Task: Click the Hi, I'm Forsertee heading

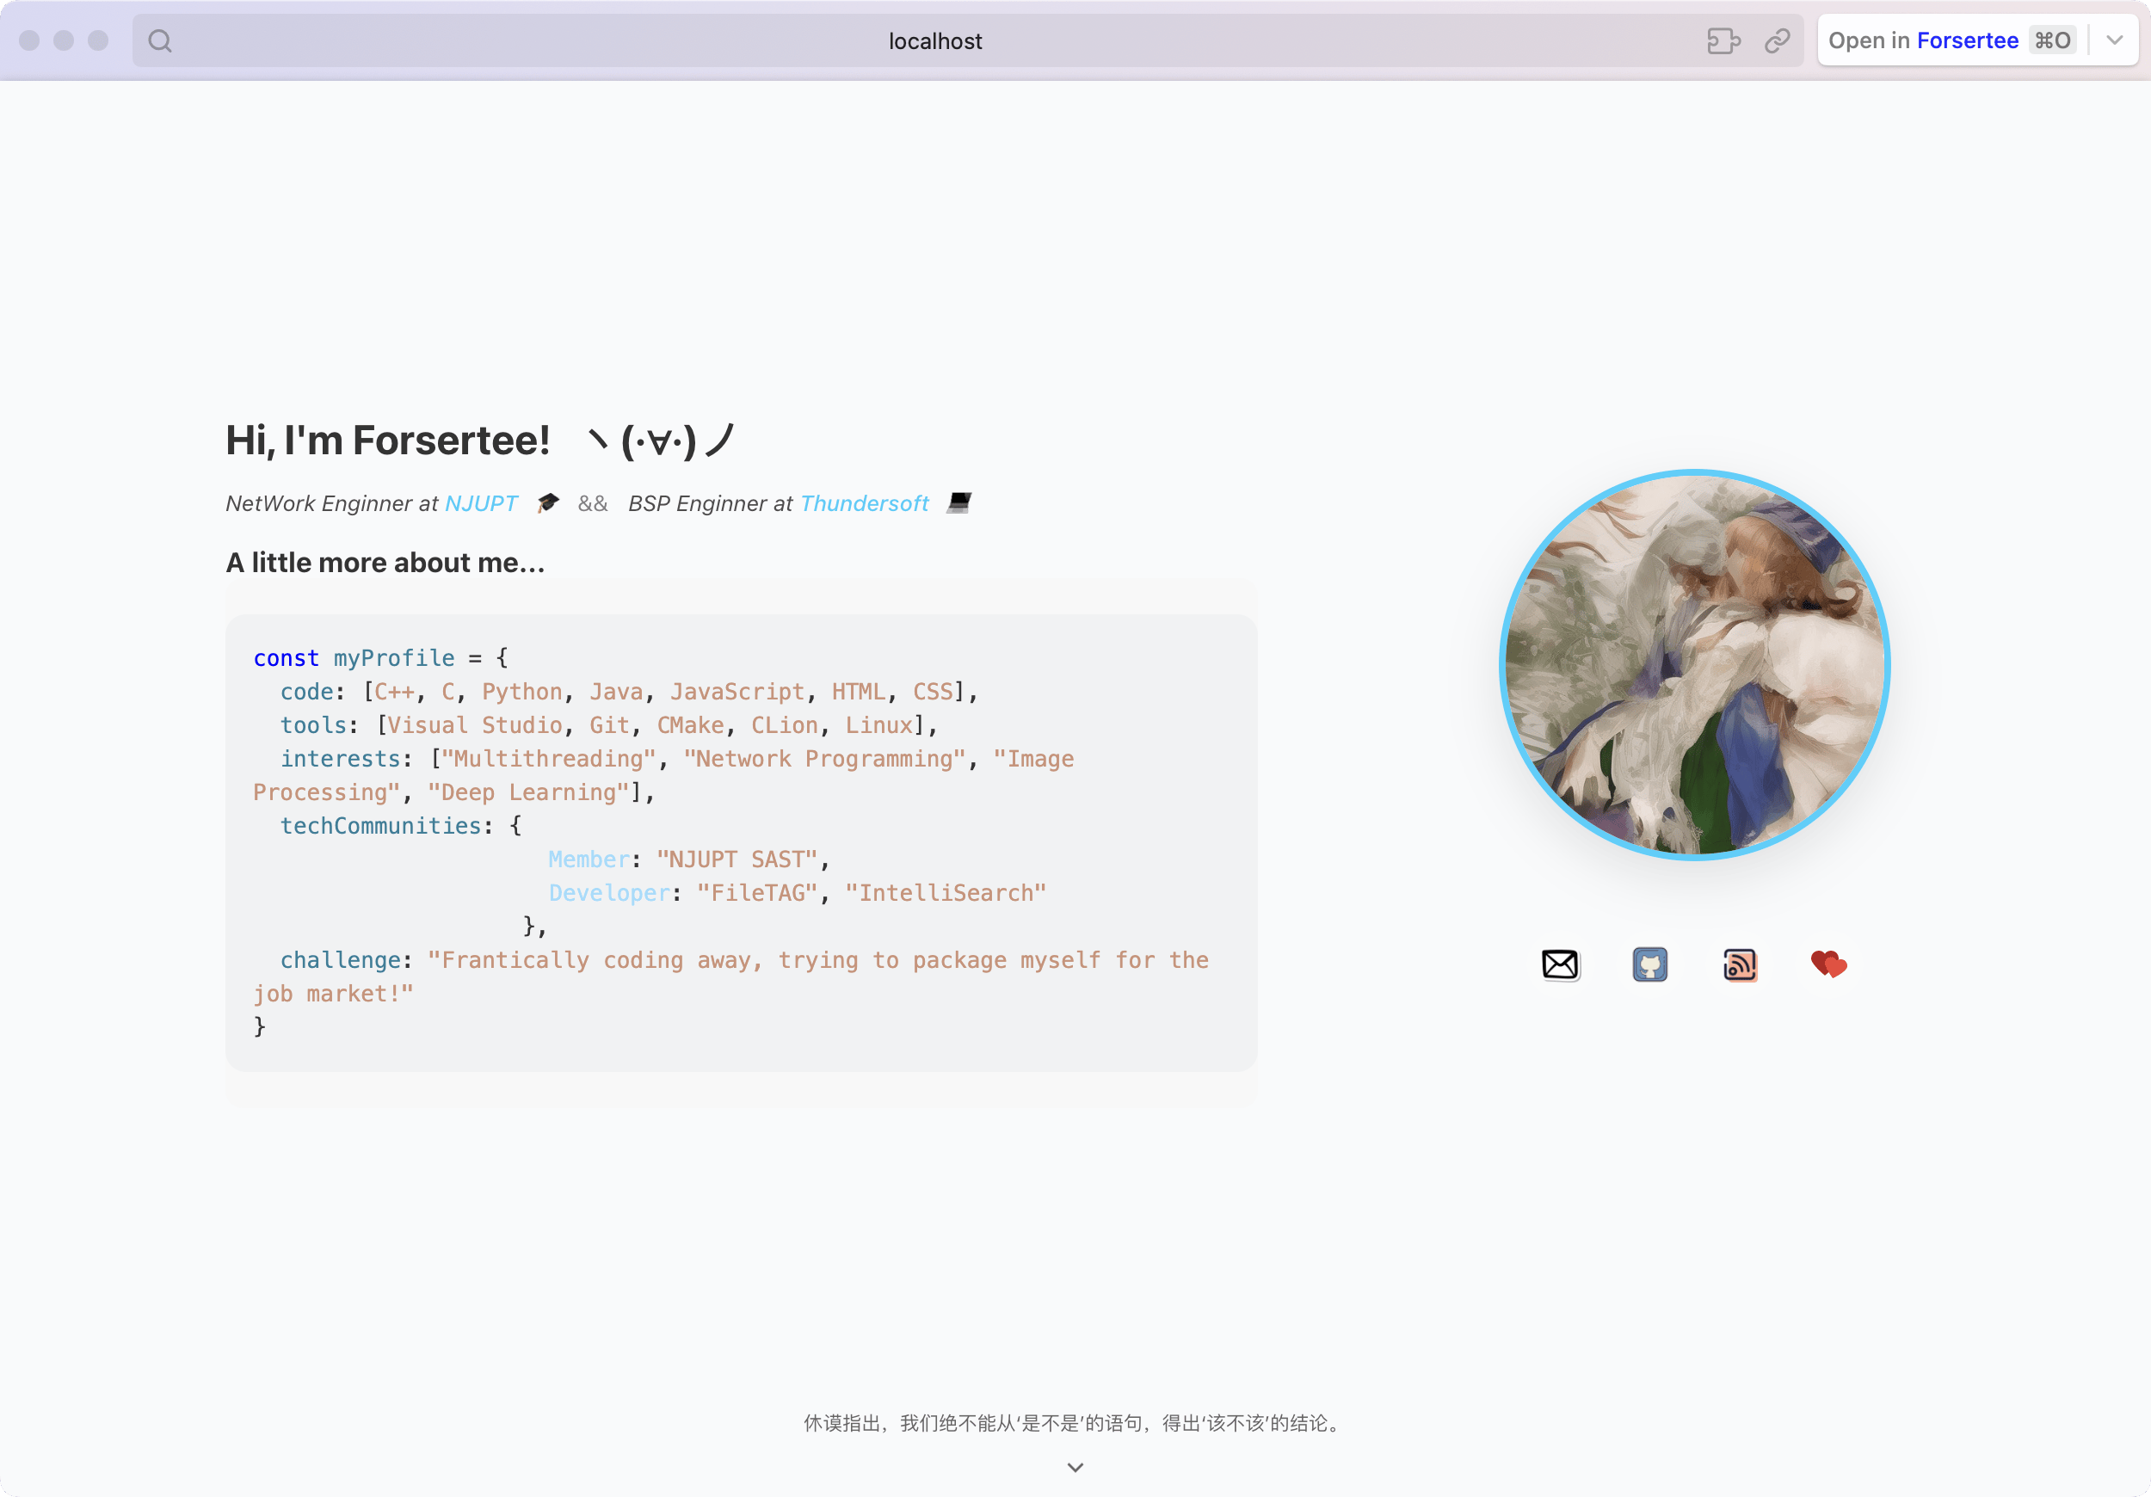Action: point(388,440)
